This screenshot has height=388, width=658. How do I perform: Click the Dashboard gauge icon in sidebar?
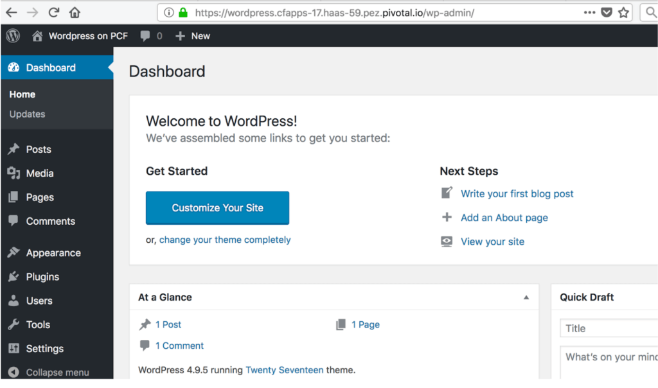(13, 67)
